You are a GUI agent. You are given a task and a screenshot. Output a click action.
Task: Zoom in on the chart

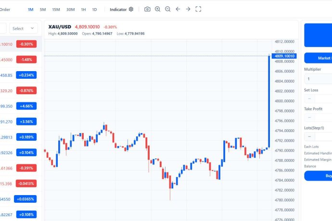[157, 9]
